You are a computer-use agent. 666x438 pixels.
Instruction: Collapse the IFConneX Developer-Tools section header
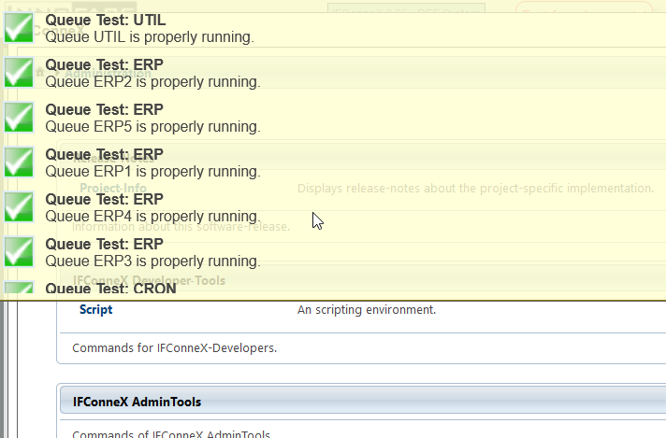point(149,280)
